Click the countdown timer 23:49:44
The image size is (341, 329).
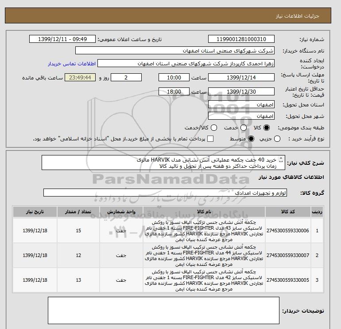(x=80, y=77)
